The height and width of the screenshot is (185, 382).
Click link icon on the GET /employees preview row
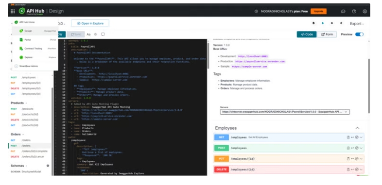[x=352, y=137]
